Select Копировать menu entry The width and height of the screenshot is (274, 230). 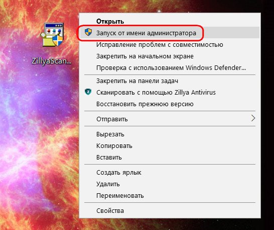[x=170, y=145]
